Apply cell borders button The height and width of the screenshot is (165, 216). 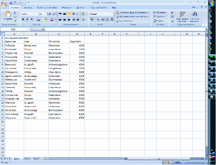tap(39, 19)
